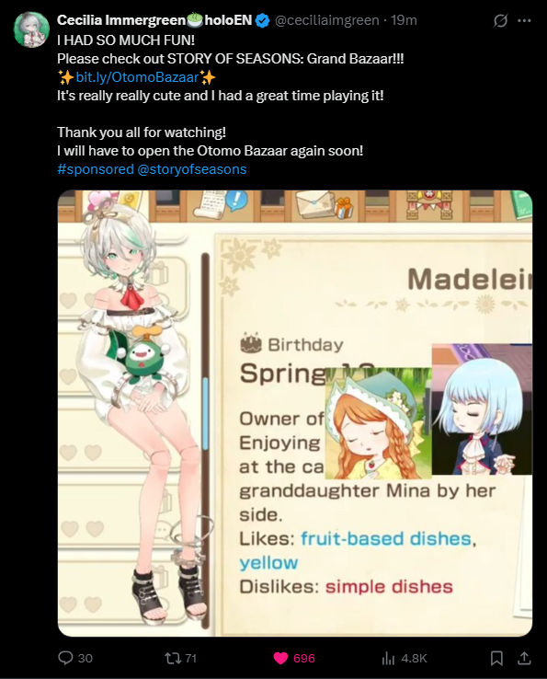
Task: Open the share upload arrow icon
Action: [525, 658]
